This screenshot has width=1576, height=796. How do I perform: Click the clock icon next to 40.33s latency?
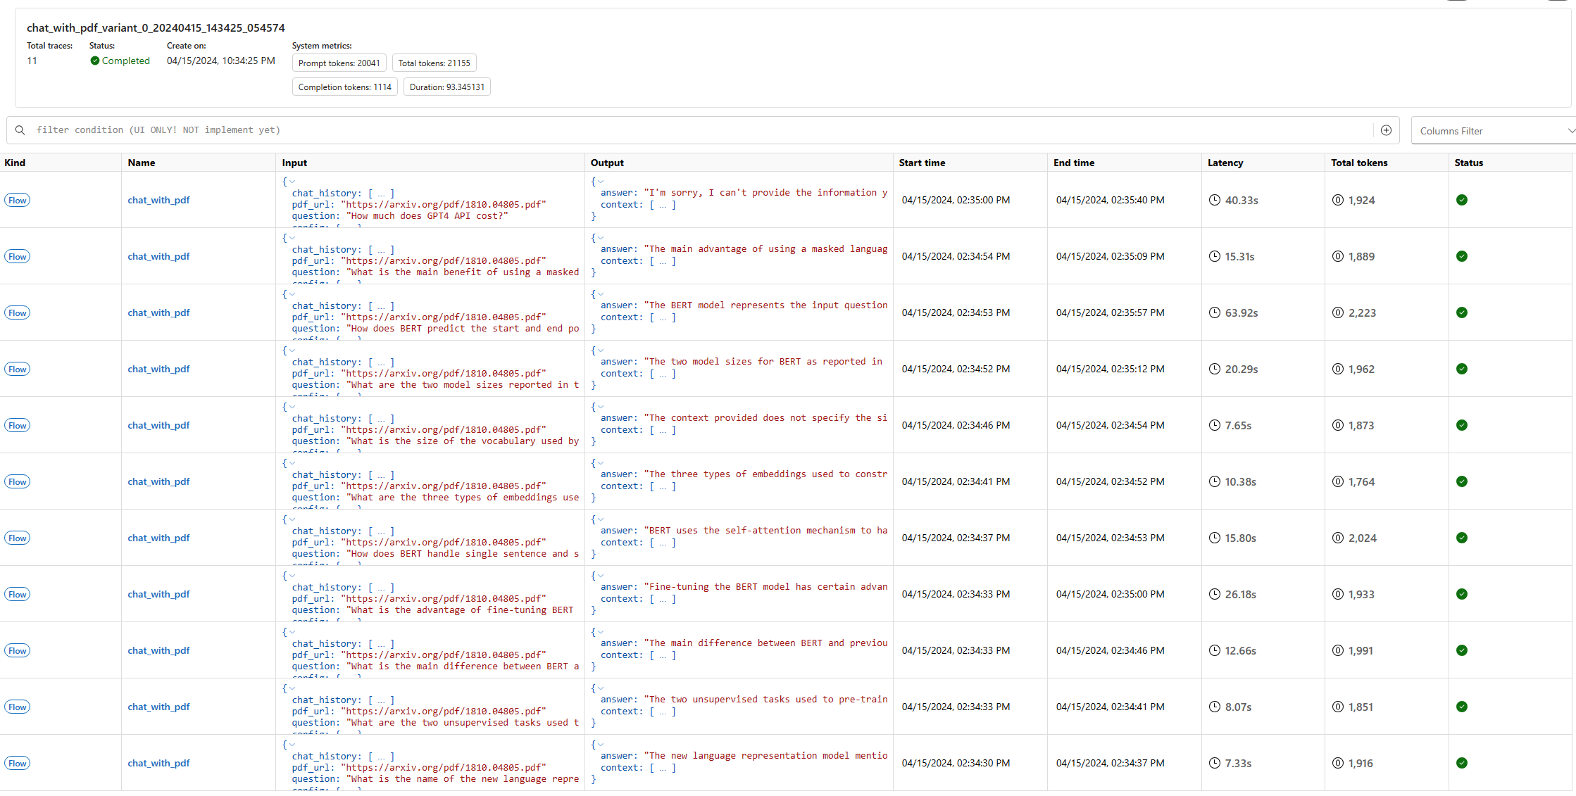click(1214, 200)
